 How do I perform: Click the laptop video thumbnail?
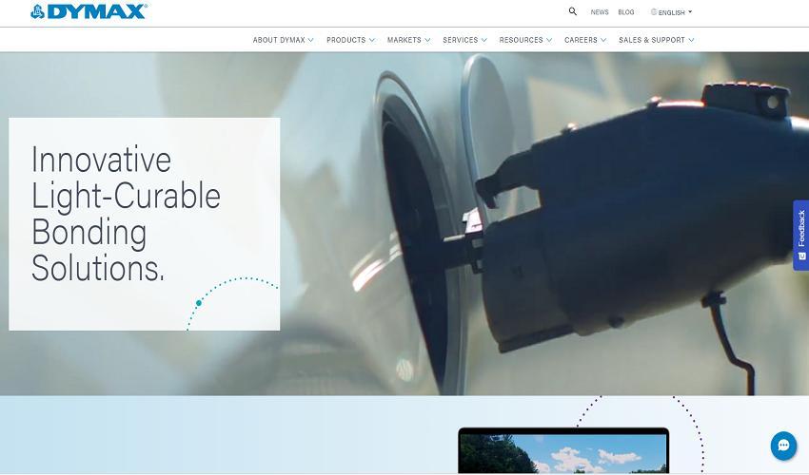[x=563, y=451]
